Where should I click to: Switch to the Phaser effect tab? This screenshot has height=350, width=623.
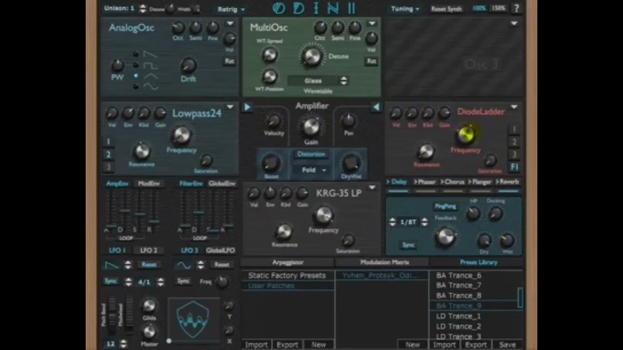pyautogui.click(x=425, y=182)
